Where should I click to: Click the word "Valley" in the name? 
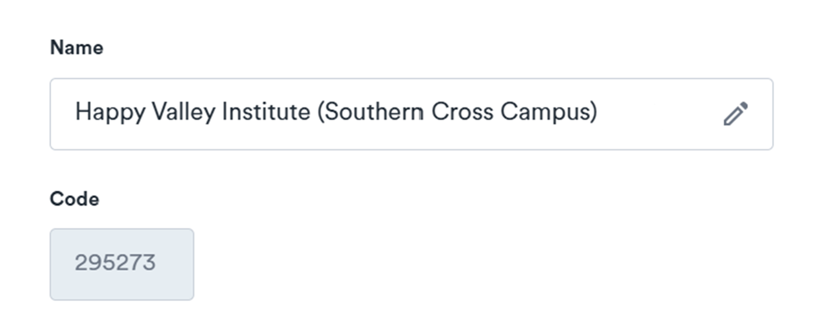coord(183,112)
